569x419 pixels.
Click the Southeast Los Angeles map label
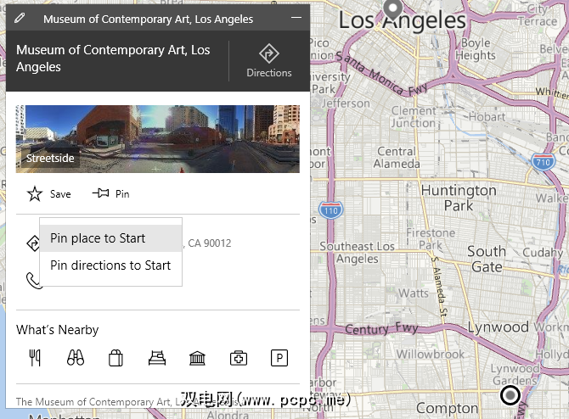point(357,252)
